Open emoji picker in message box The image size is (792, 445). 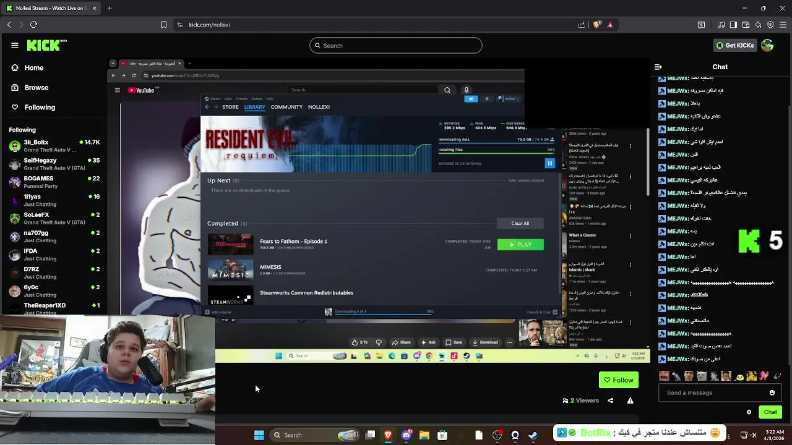tap(772, 392)
